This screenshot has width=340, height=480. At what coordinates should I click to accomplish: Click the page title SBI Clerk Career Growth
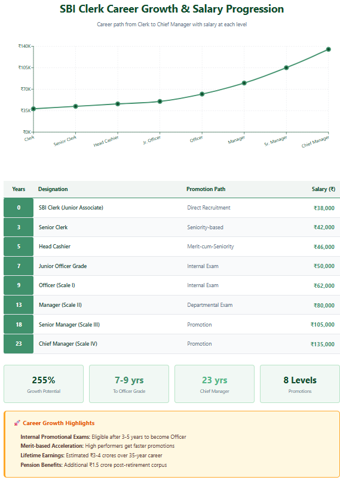point(171,9)
